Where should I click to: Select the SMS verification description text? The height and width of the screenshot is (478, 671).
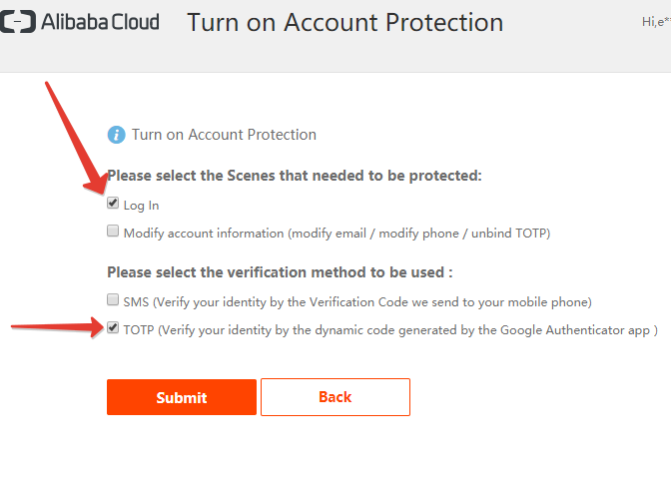(357, 301)
